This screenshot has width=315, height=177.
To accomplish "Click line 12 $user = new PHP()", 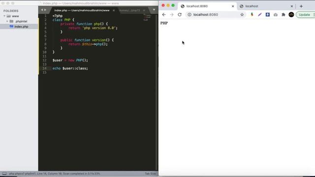I will click(70, 60).
